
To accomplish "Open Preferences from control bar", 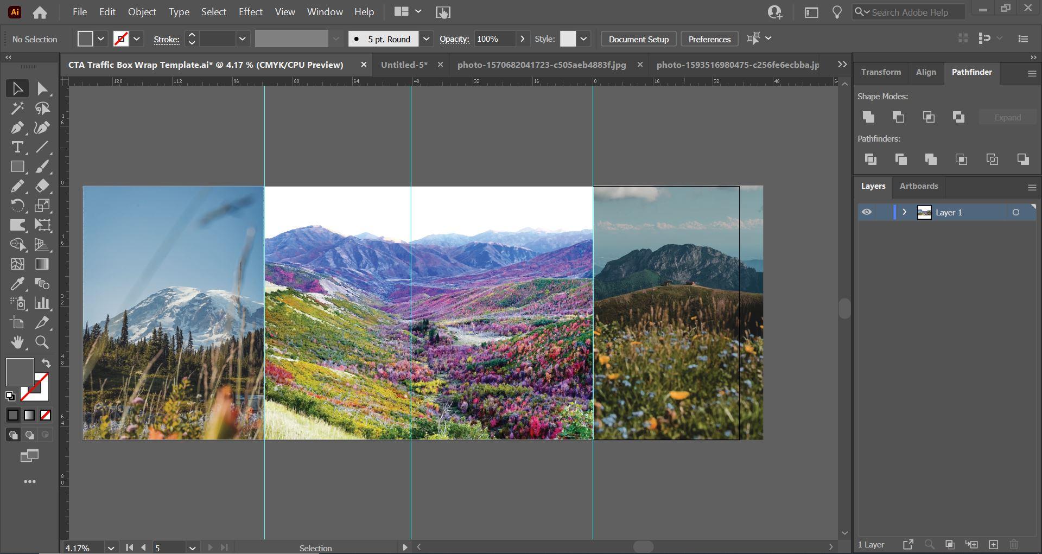I will [709, 39].
